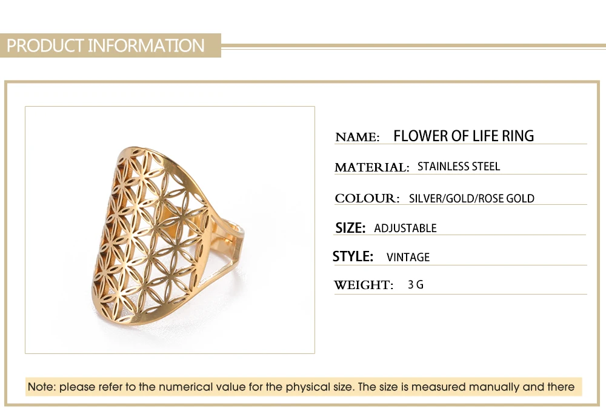Click the word 'Note:' in the bottom banner

(42, 387)
